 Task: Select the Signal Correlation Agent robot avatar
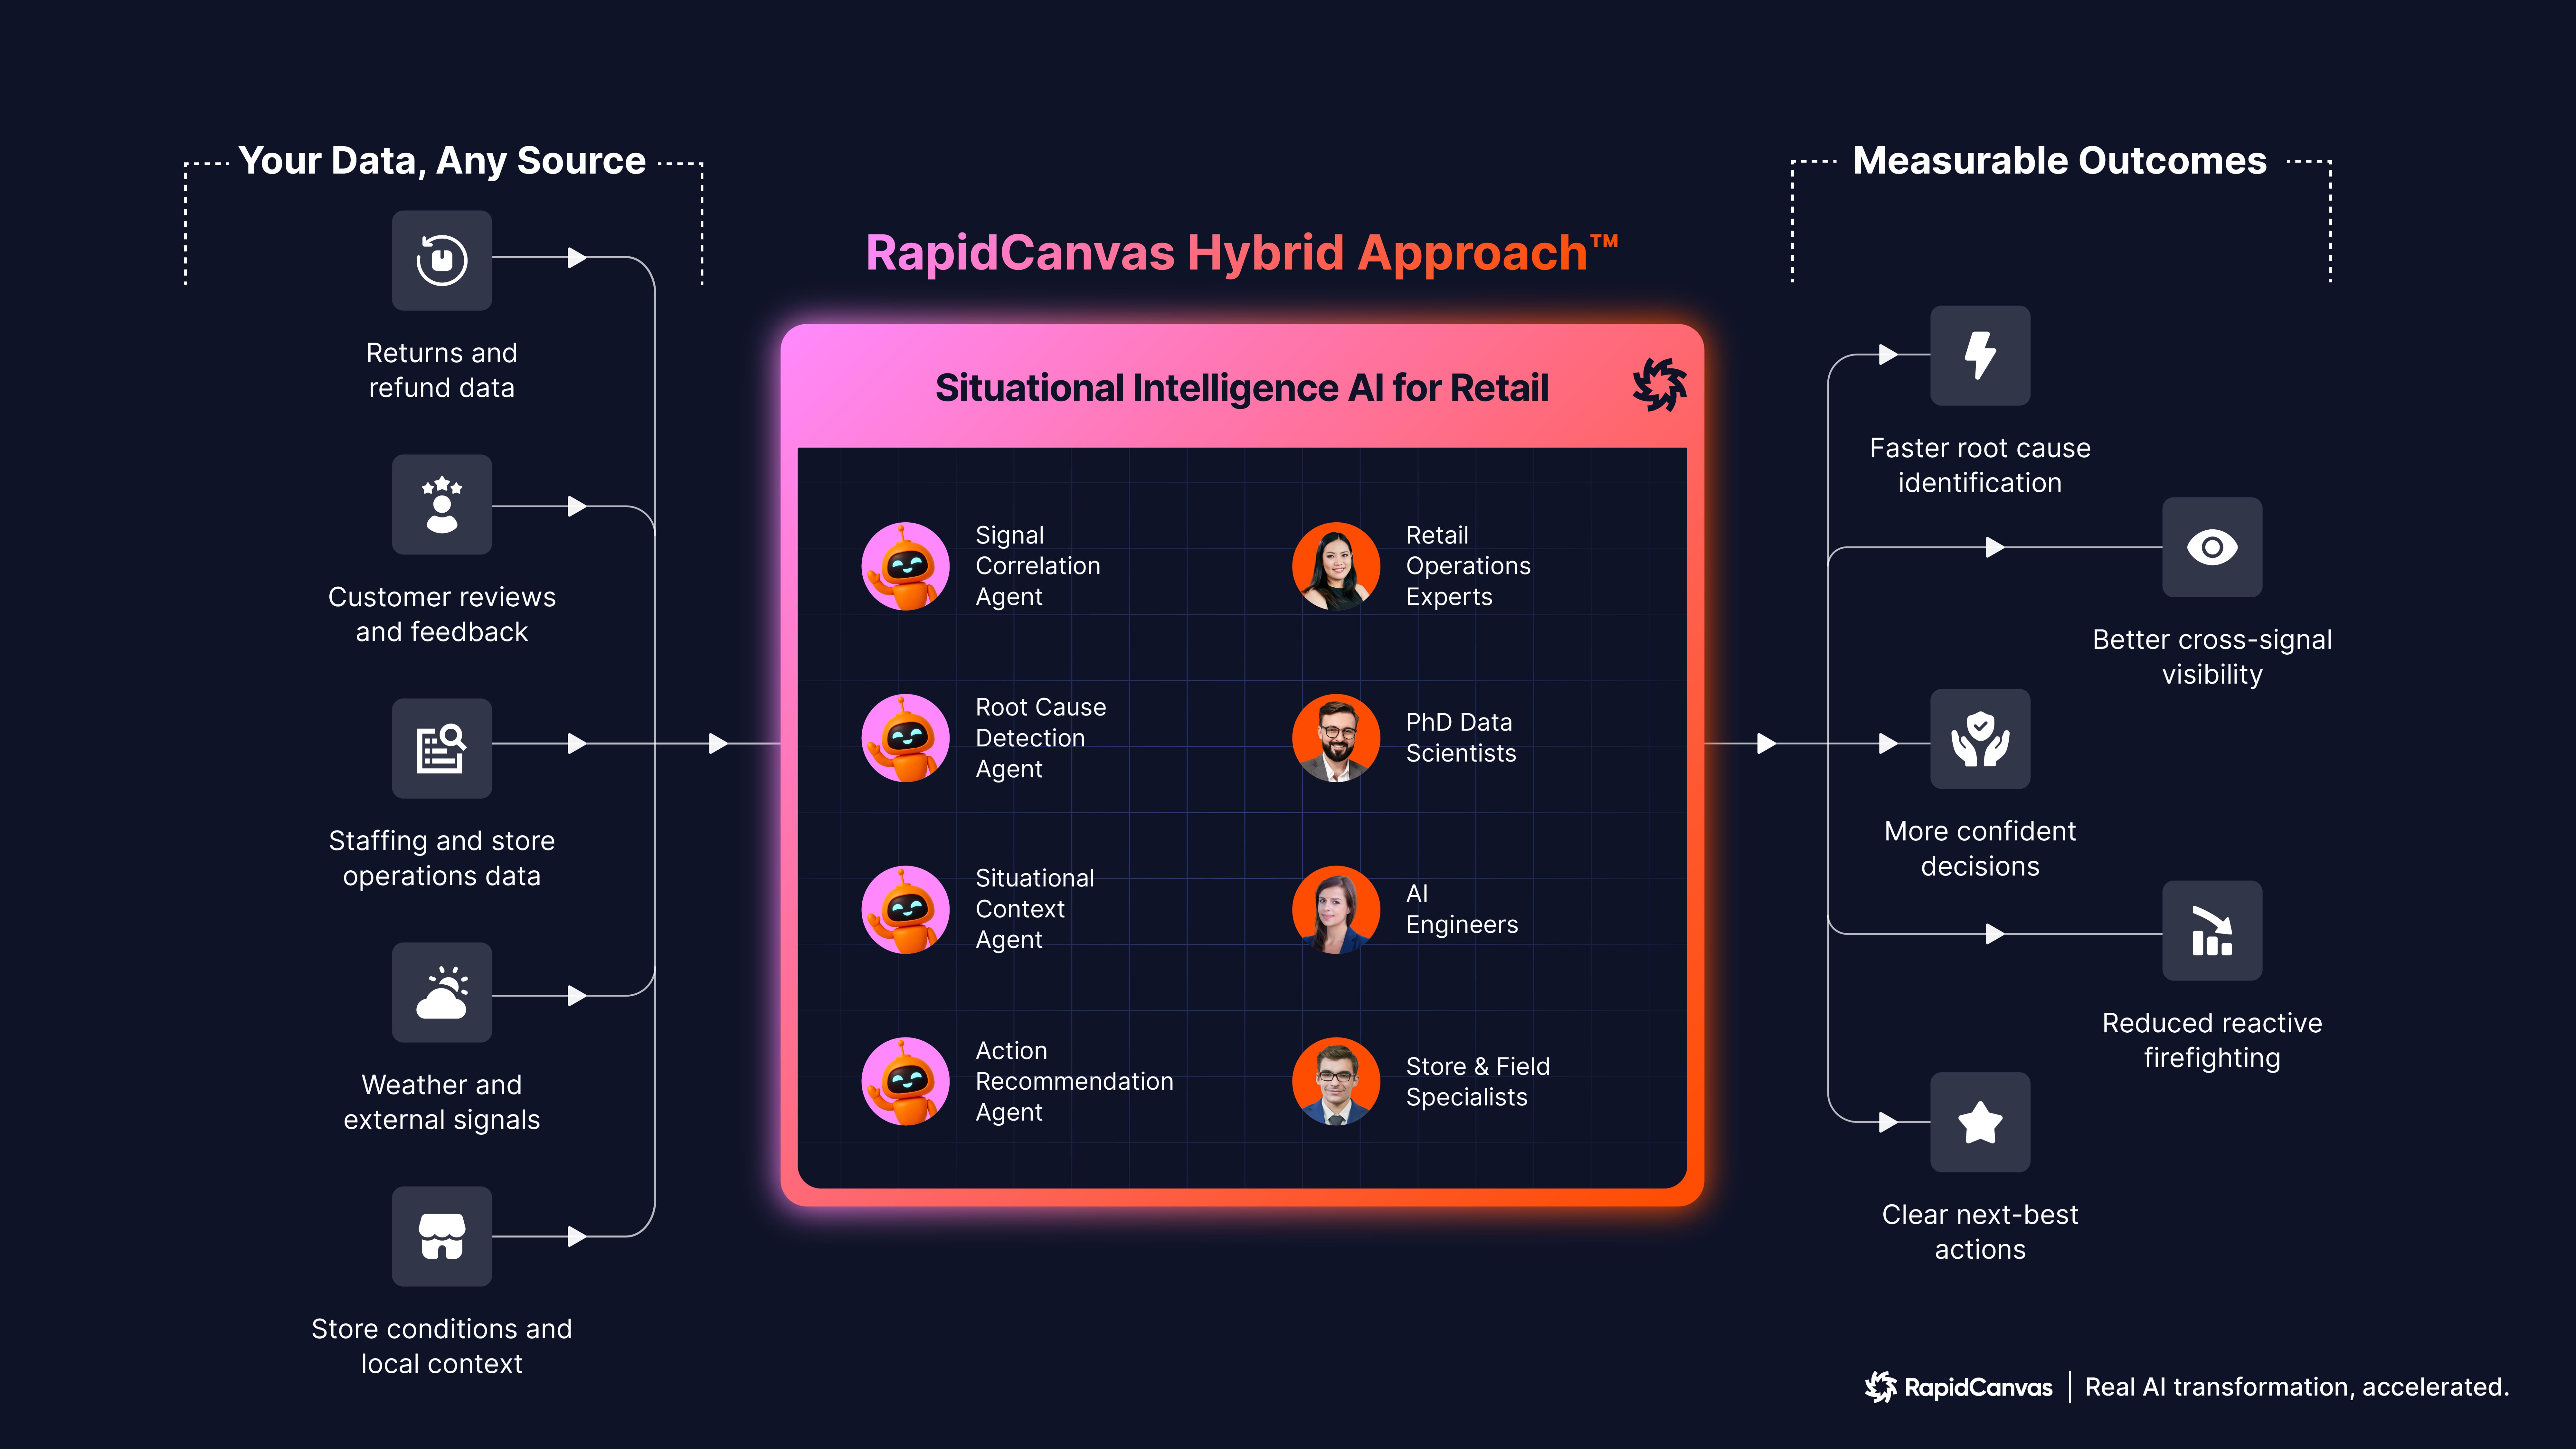click(x=905, y=566)
